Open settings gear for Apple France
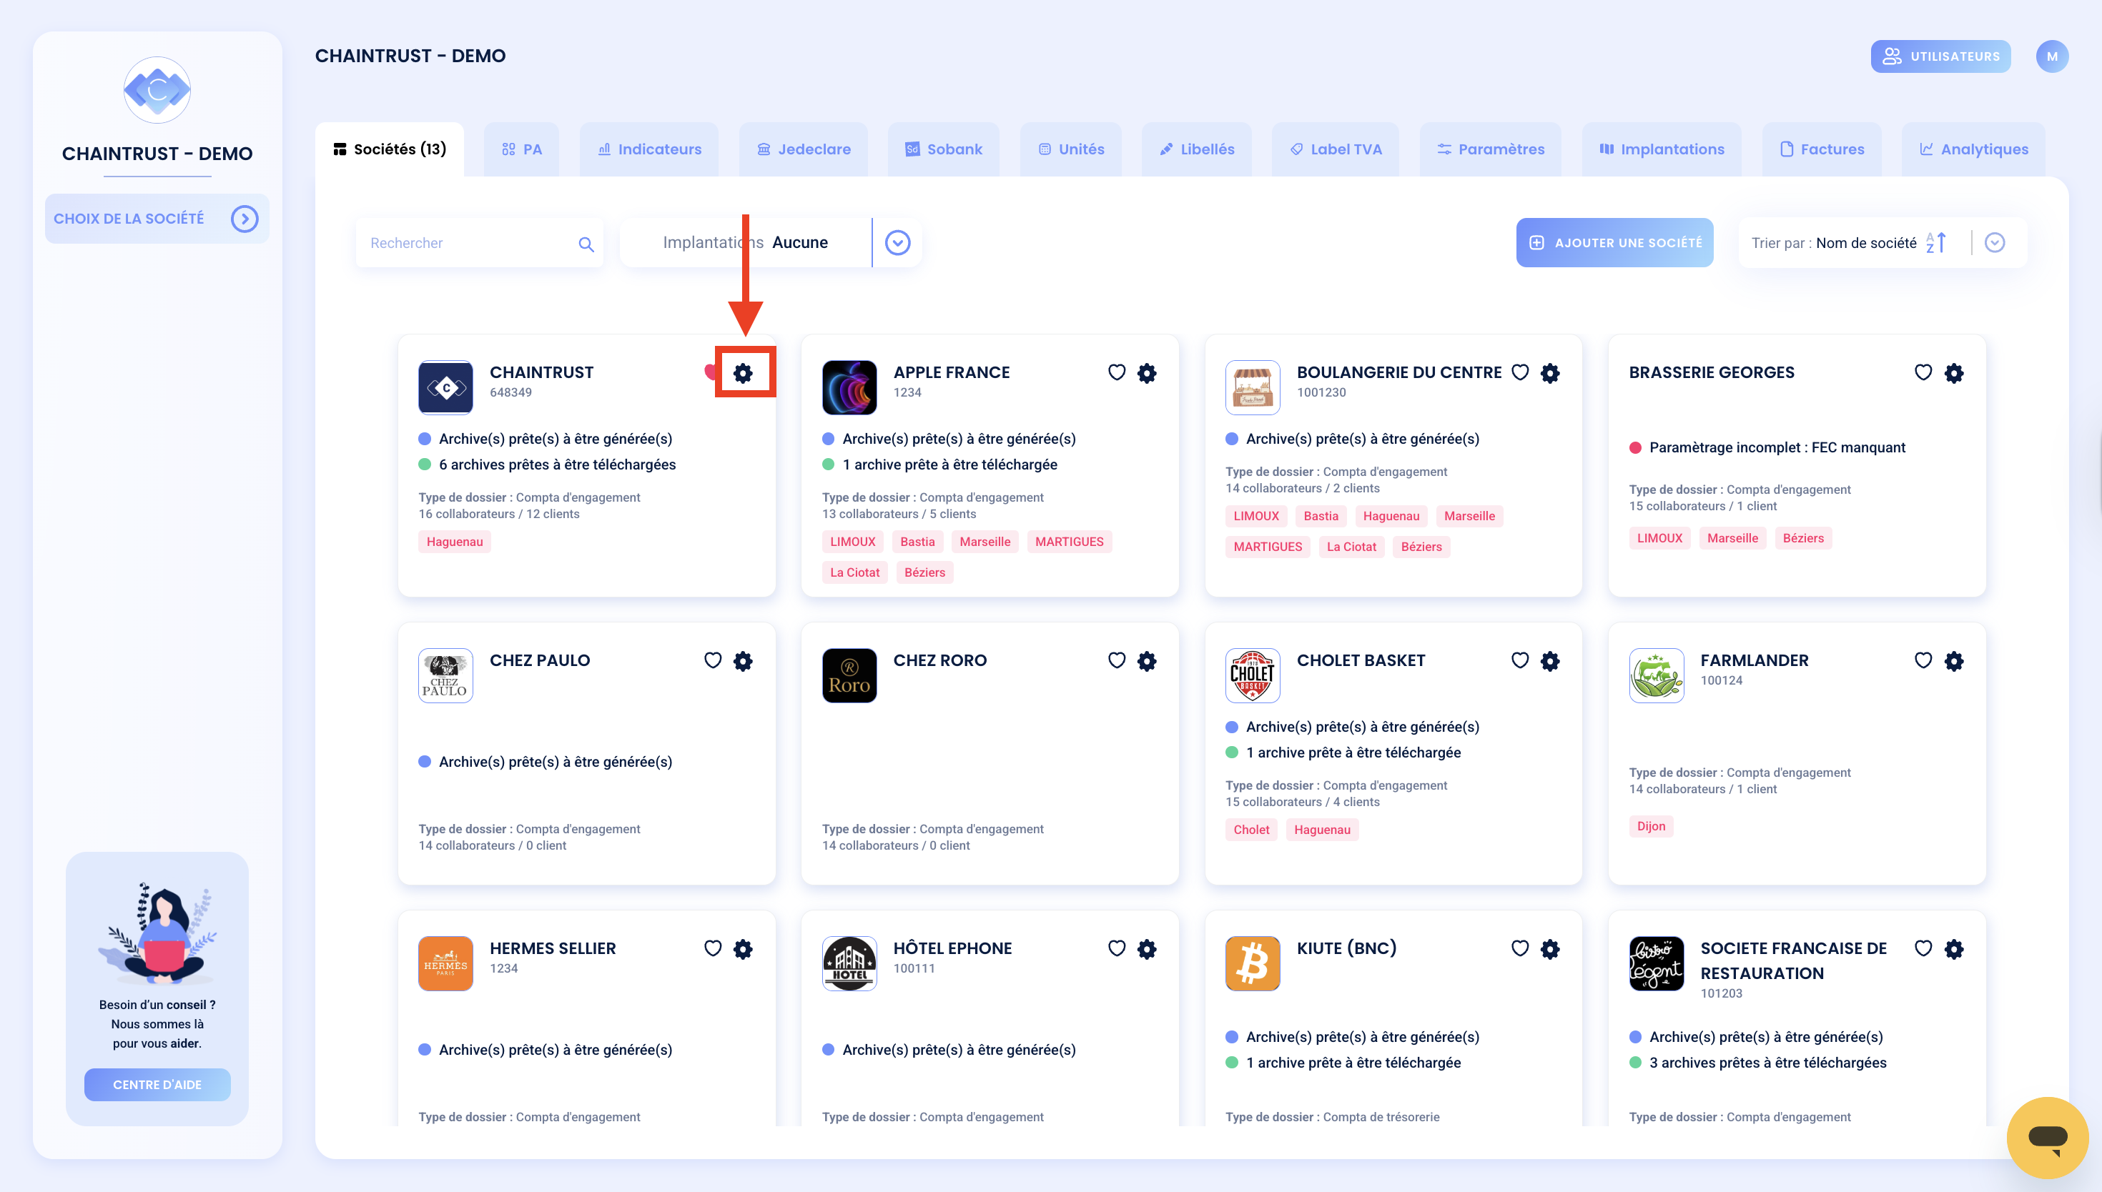Image resolution: width=2102 pixels, height=1192 pixels. tap(1146, 373)
